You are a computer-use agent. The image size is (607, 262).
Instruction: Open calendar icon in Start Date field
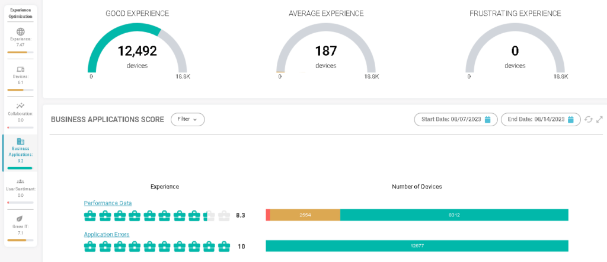(487, 120)
